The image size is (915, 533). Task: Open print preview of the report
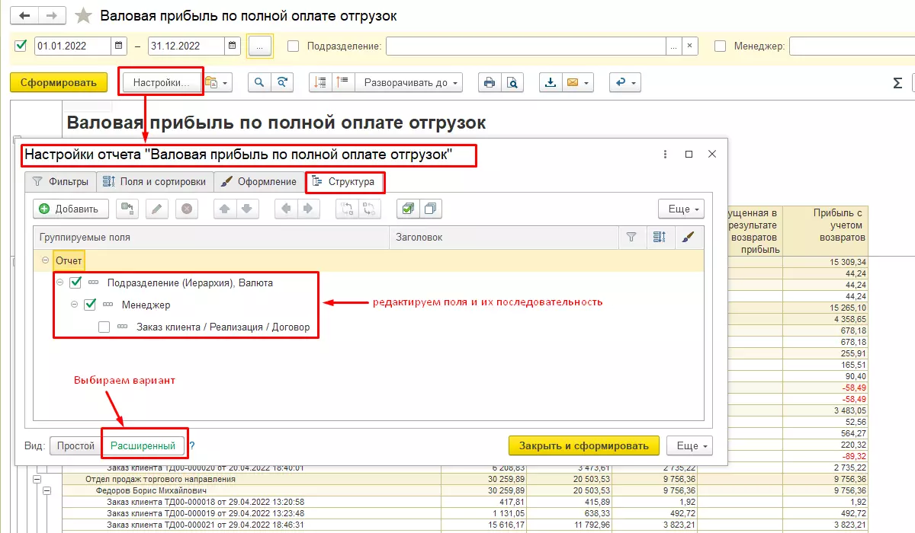coord(512,82)
